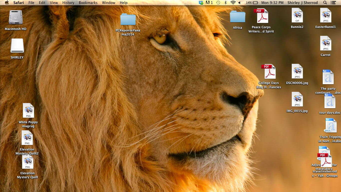Open the Apple menu
Viewport: 341px width, 192px height.
click(x=7, y=3)
